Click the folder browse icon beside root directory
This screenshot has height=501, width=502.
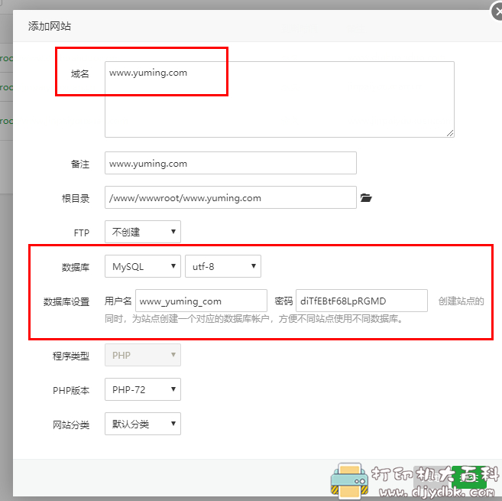(366, 198)
